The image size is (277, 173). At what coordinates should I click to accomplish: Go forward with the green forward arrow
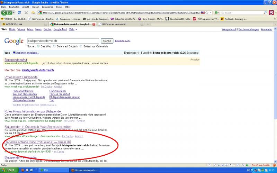click(x=10, y=13)
